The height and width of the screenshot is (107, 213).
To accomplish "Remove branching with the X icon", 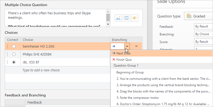I will pyautogui.click(x=136, y=46).
